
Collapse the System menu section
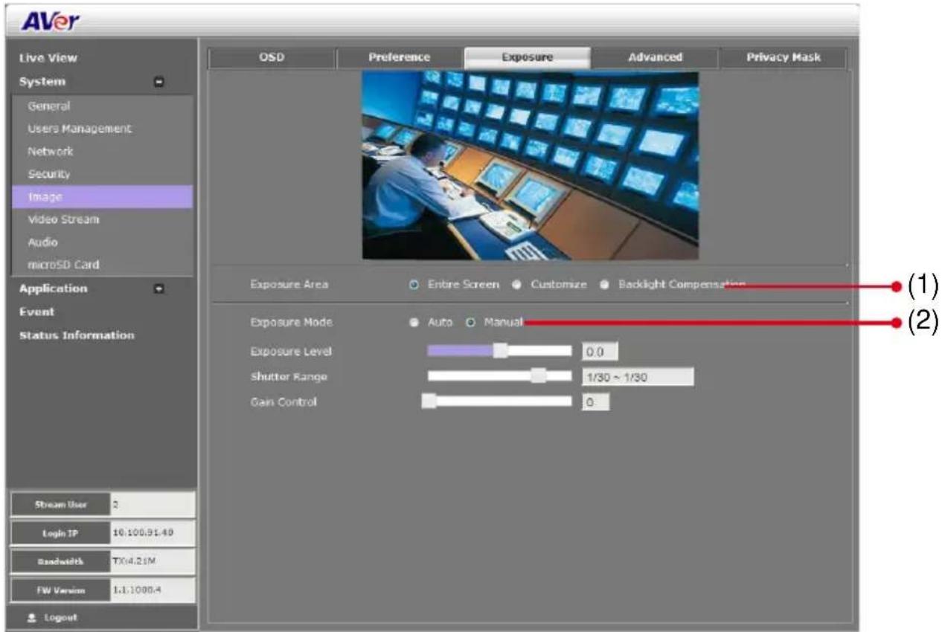point(158,82)
